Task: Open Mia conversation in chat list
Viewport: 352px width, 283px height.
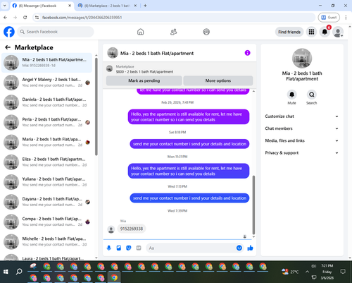Action: pos(46,63)
